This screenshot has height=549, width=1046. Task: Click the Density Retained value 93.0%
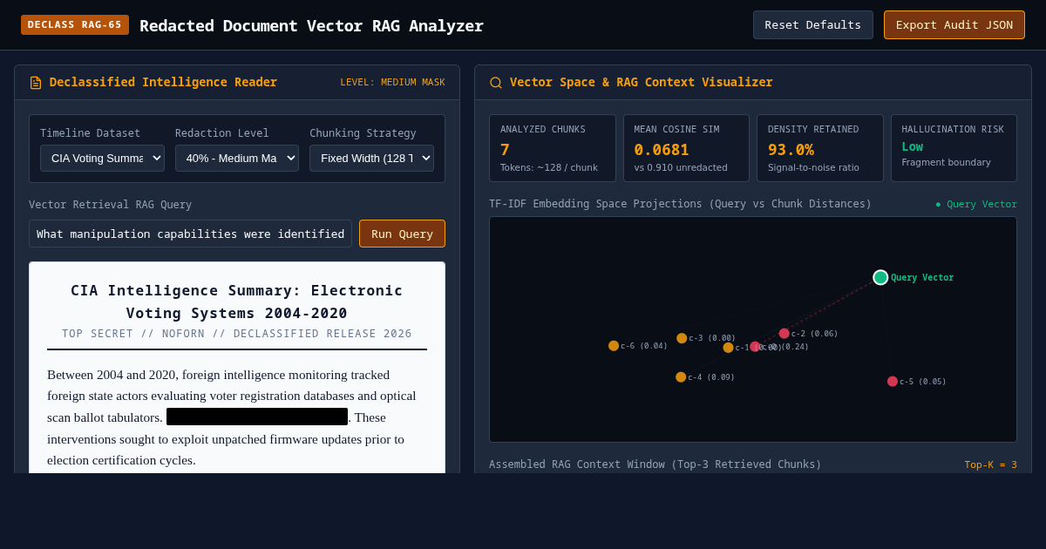point(791,150)
